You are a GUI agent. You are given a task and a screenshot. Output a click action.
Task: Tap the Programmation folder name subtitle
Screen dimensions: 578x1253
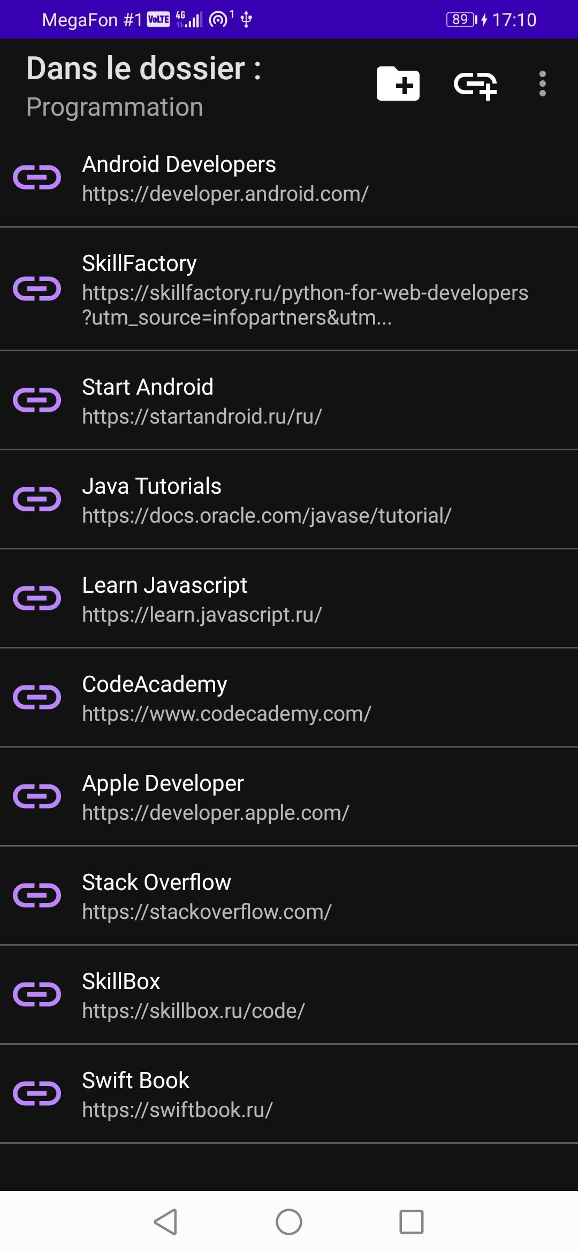click(115, 107)
